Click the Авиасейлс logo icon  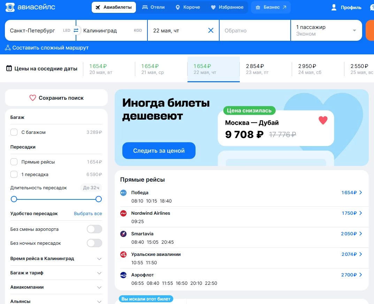coord(10,7)
